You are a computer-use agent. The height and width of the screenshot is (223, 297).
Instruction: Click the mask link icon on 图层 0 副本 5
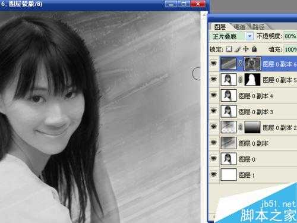(x=240, y=80)
